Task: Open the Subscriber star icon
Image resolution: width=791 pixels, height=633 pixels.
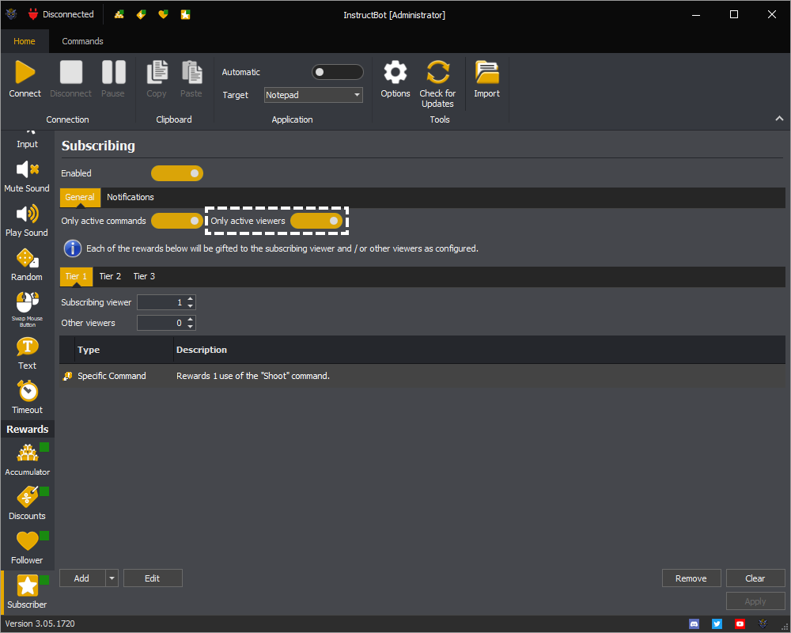Action: click(27, 586)
